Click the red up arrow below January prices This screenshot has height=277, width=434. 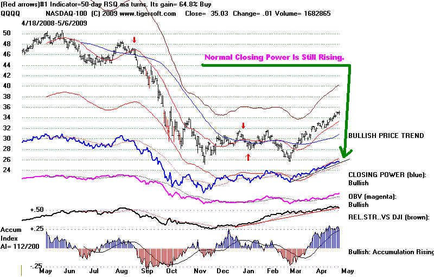[248, 157]
